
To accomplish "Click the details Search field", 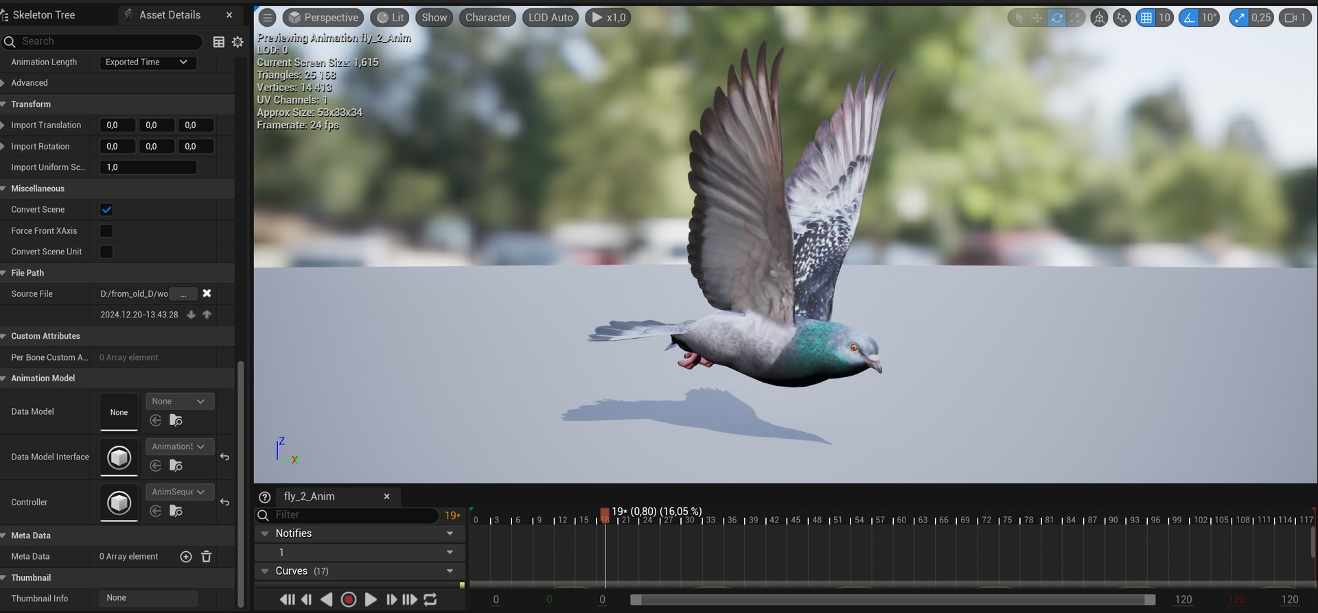I will tap(103, 42).
